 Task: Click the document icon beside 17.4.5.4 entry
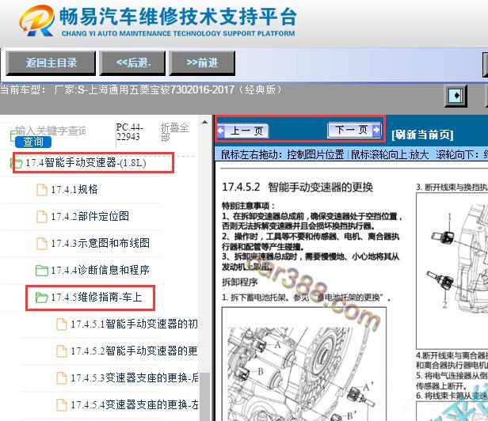62,405
